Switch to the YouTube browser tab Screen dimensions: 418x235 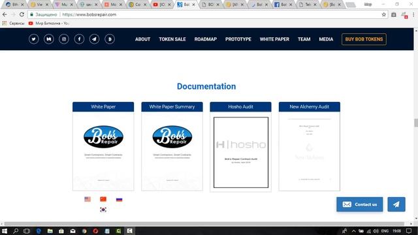coord(161,5)
